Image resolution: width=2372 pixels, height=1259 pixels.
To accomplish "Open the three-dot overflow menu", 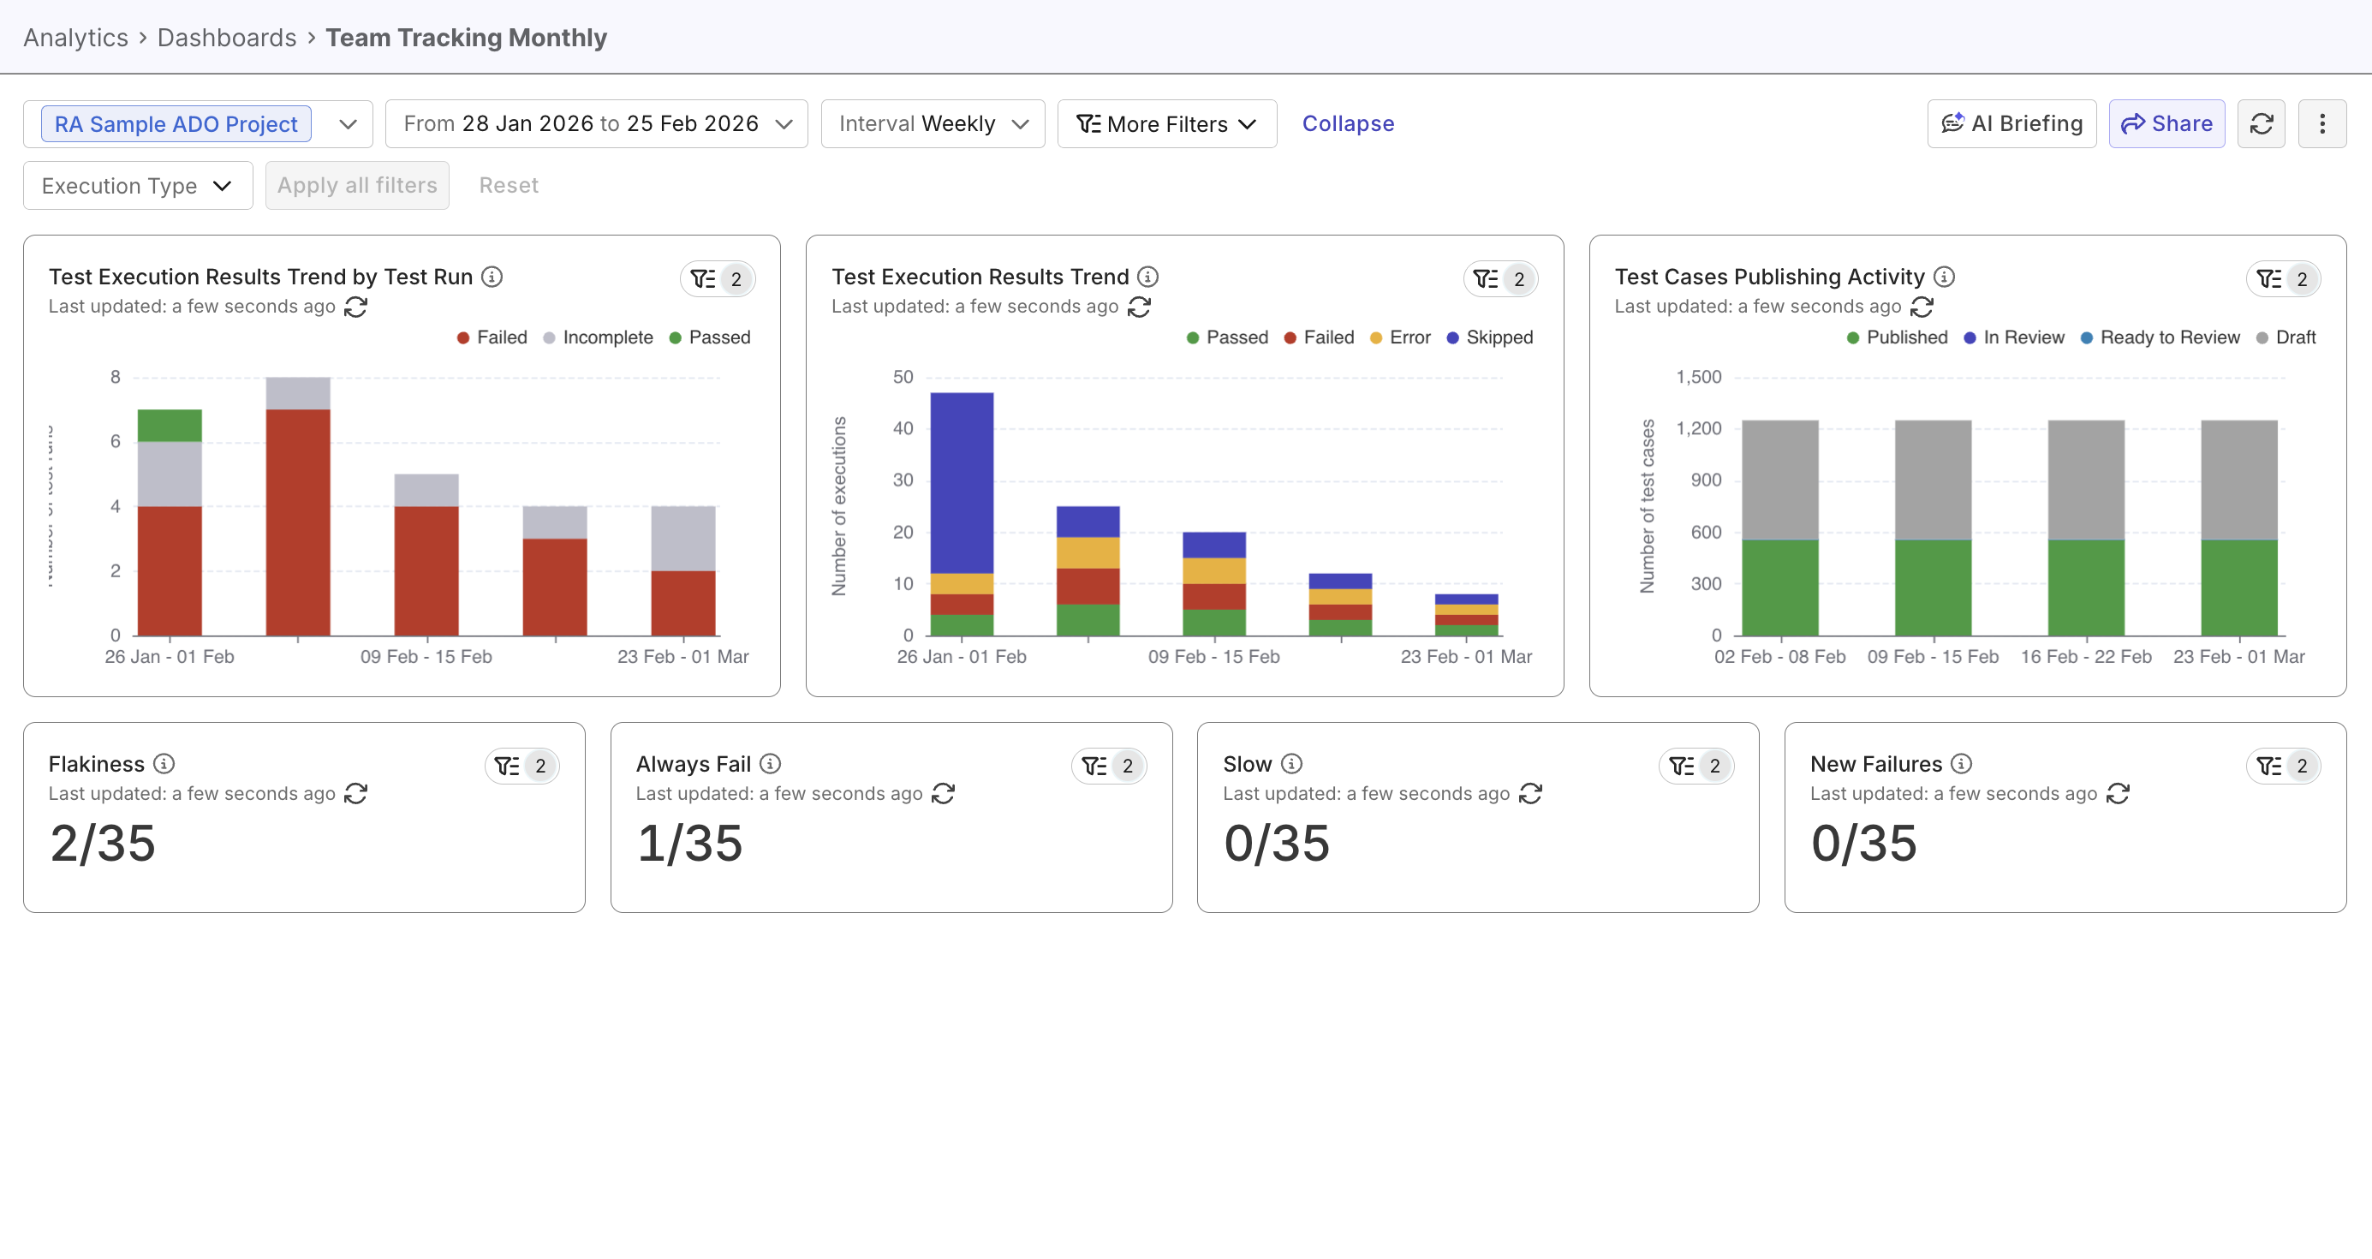I will click(x=2323, y=122).
